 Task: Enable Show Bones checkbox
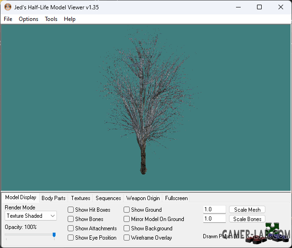tap(70, 219)
